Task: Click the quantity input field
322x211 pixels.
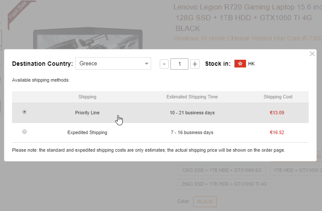Action: (179, 64)
